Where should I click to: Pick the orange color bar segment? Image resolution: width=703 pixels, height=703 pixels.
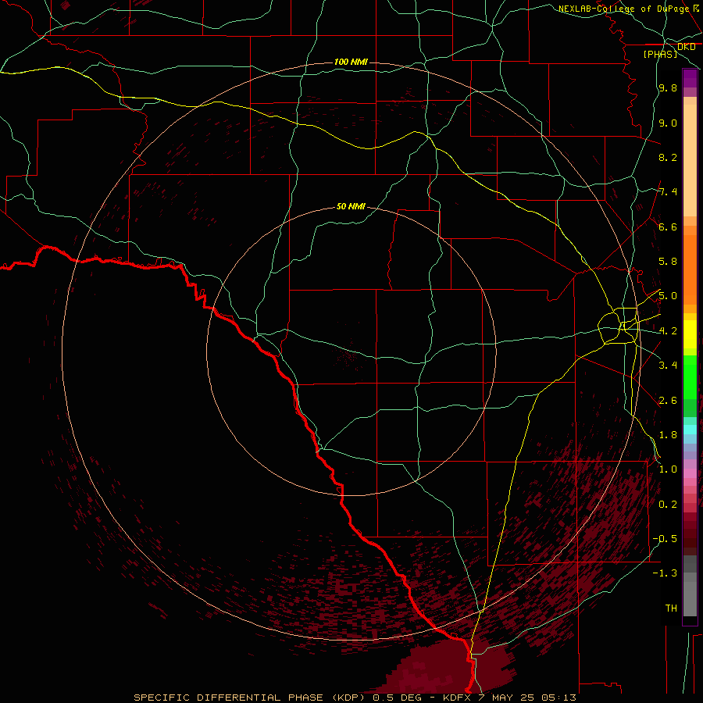(x=690, y=269)
